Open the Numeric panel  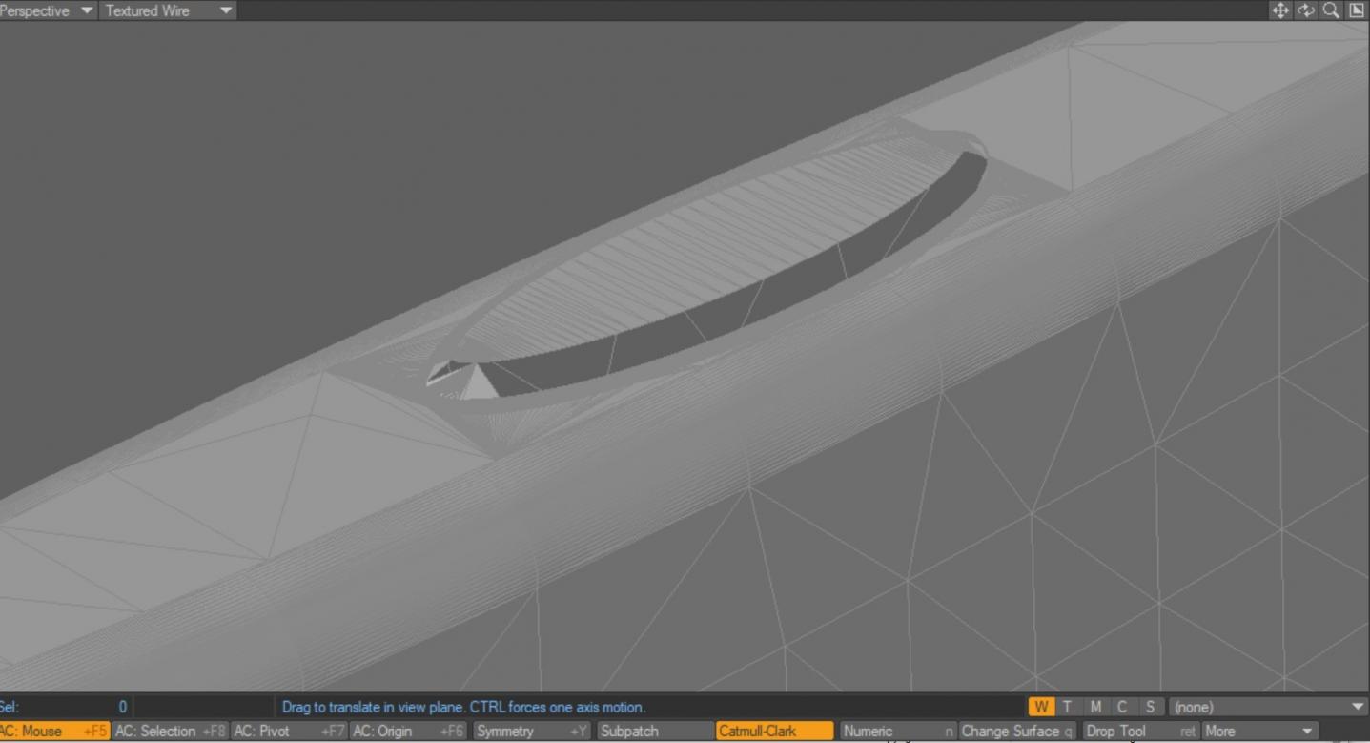click(897, 732)
